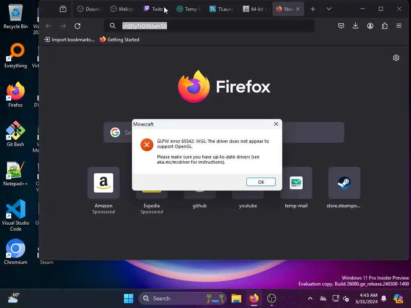Open Firefox View pinned tab icon

coord(63,9)
